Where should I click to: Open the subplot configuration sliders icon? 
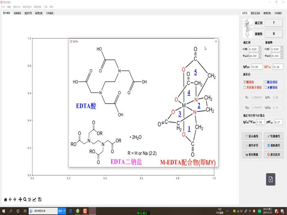pyautogui.click(x=30, y=199)
